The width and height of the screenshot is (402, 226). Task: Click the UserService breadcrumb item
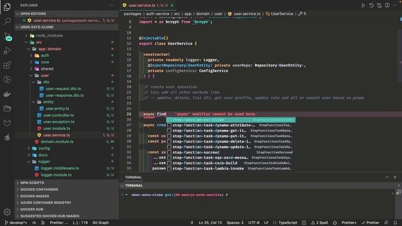click(x=282, y=14)
